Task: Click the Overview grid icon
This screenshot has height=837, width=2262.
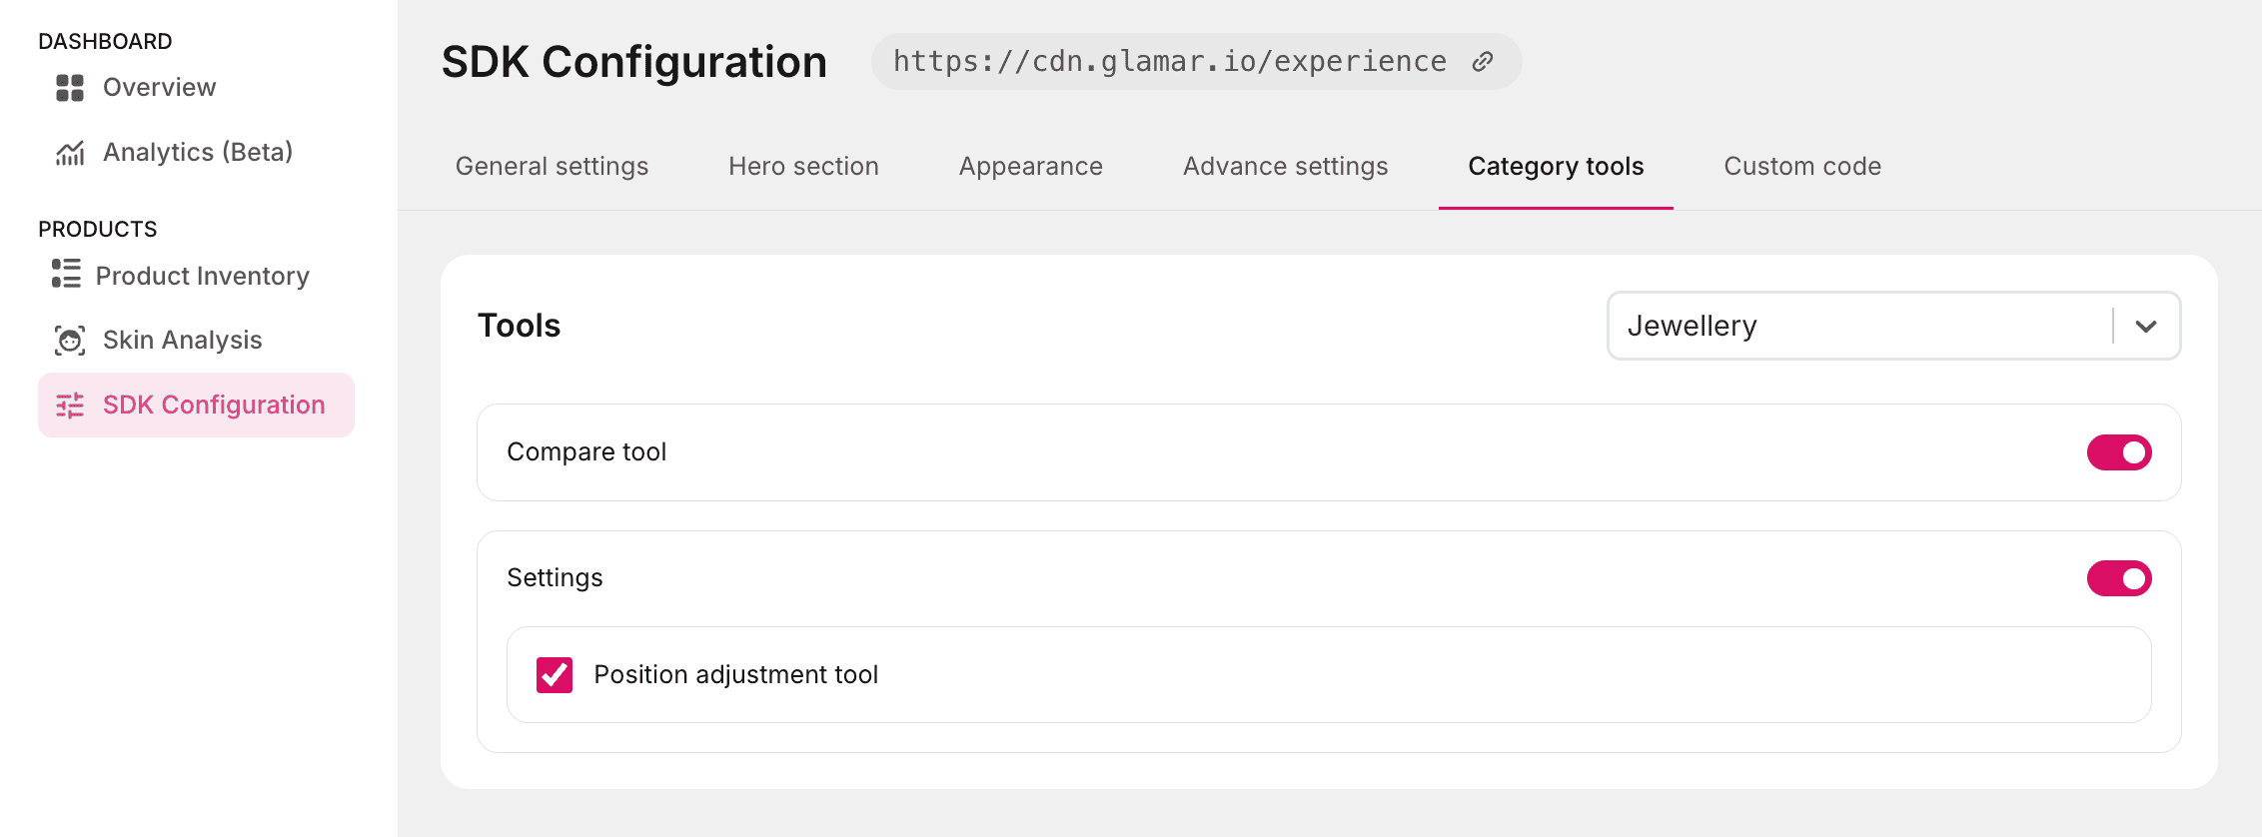Action: (70, 88)
